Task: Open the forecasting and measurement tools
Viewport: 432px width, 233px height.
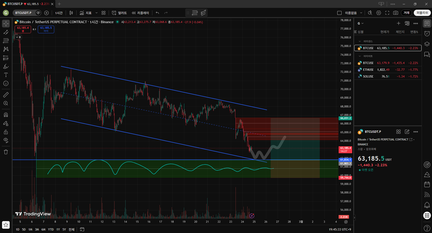Action: [x=6, y=58]
